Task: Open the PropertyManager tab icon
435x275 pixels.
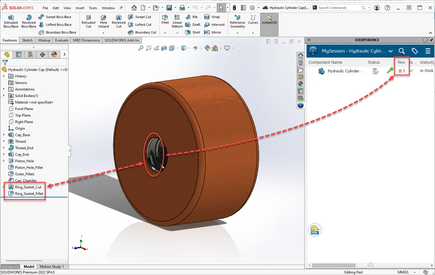Action: tap(18, 55)
